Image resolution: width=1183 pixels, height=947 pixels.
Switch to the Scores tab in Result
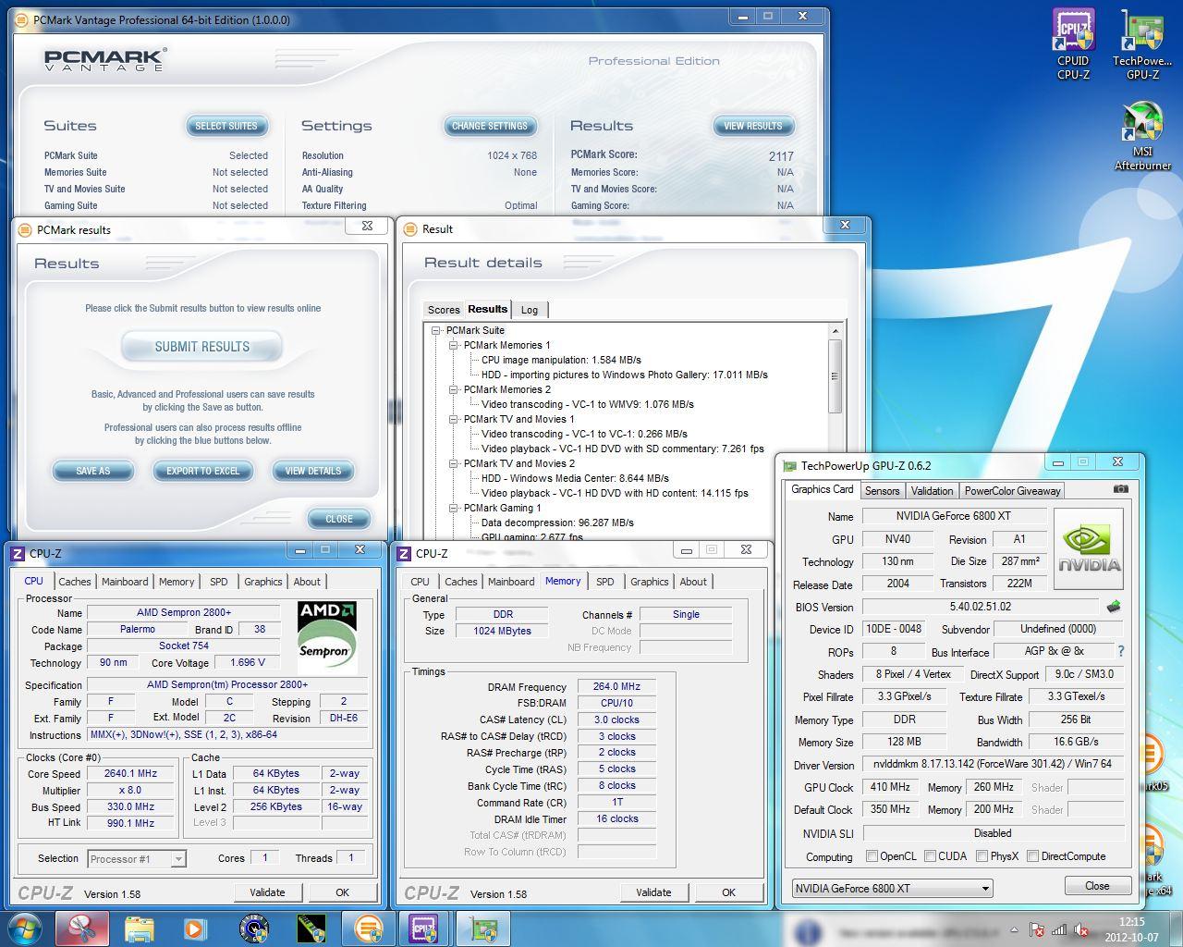pyautogui.click(x=444, y=310)
